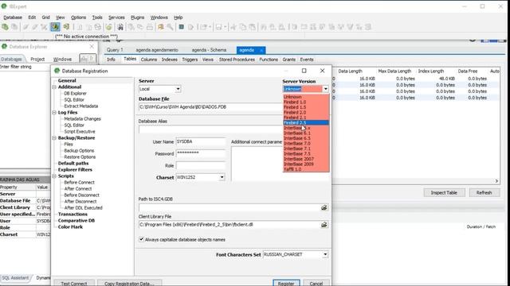Click the User Name field with SYSDBA
This screenshot has width=510, height=286.
click(201, 141)
